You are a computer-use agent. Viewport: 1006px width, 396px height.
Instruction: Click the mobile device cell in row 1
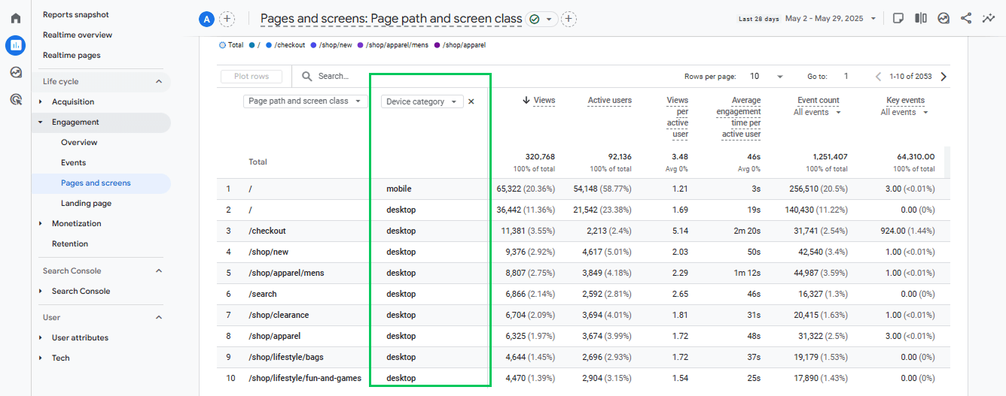[x=399, y=189]
